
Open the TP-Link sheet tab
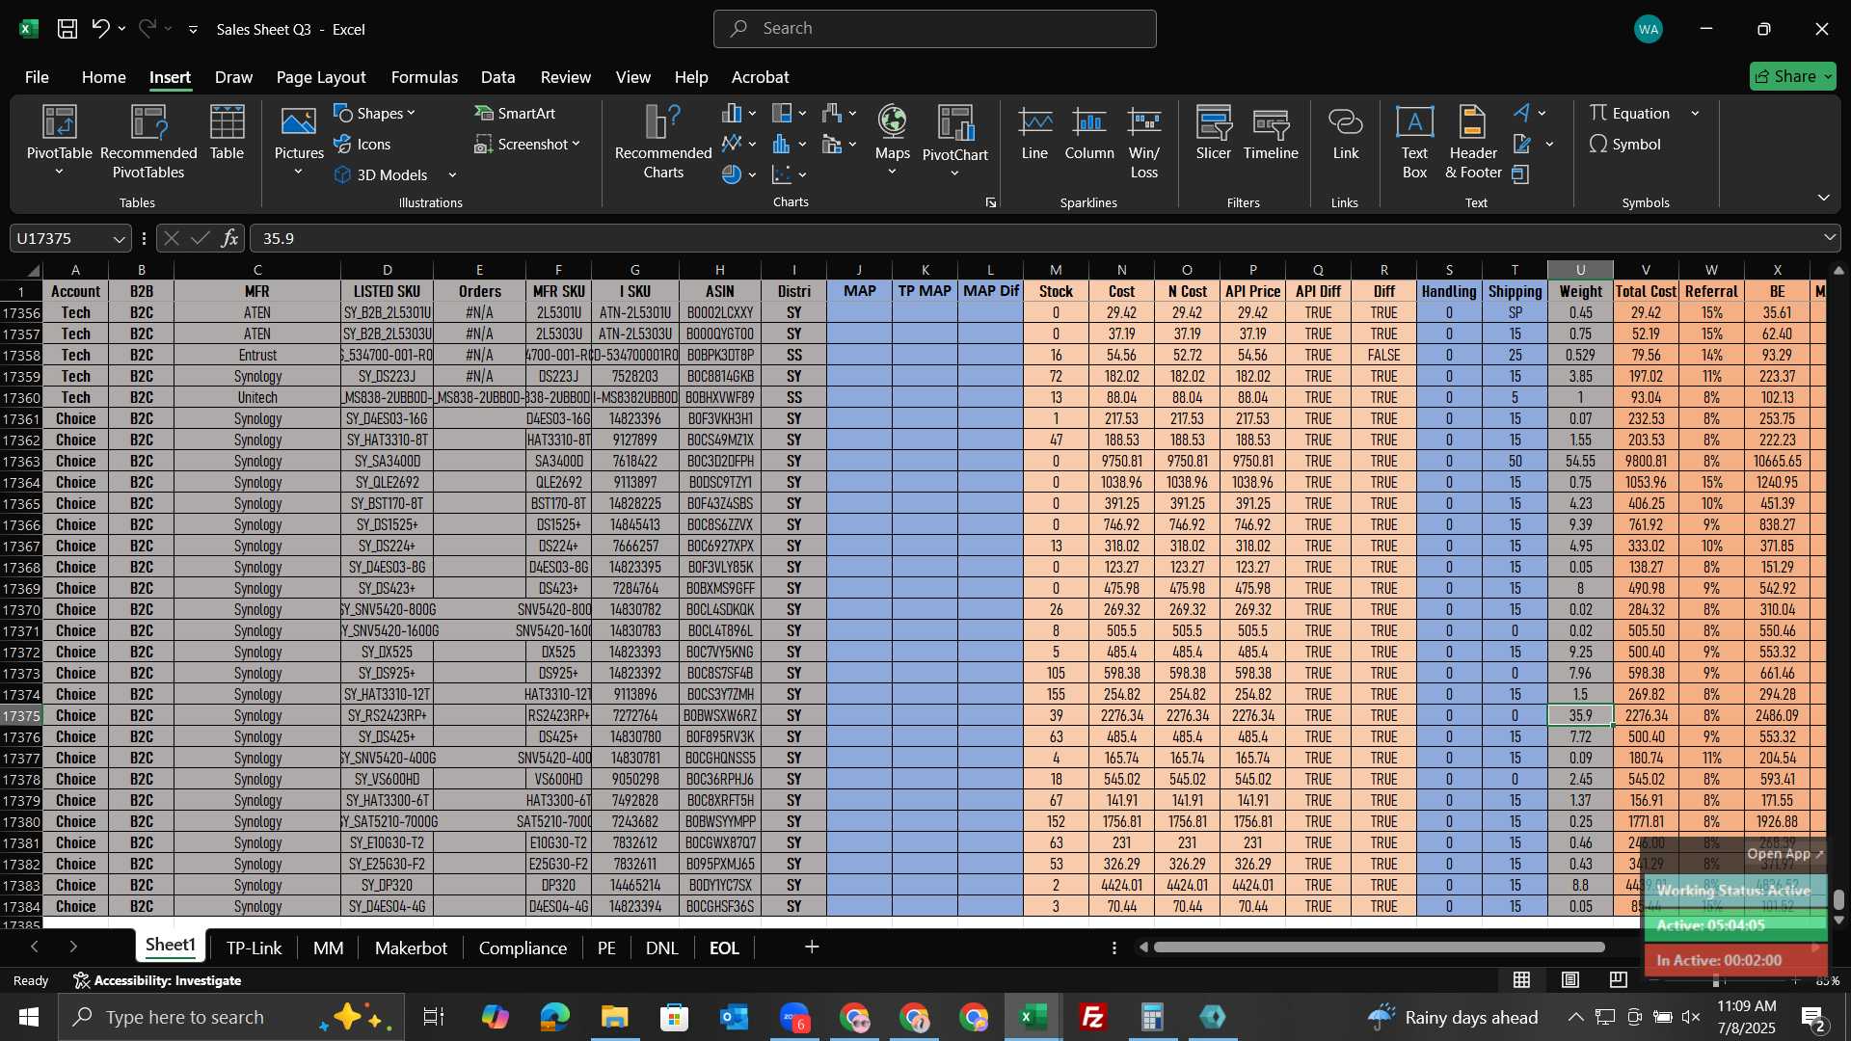click(x=254, y=948)
